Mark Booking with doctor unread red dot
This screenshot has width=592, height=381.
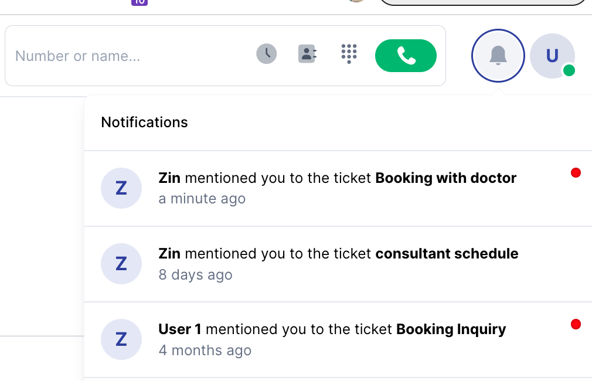click(576, 172)
